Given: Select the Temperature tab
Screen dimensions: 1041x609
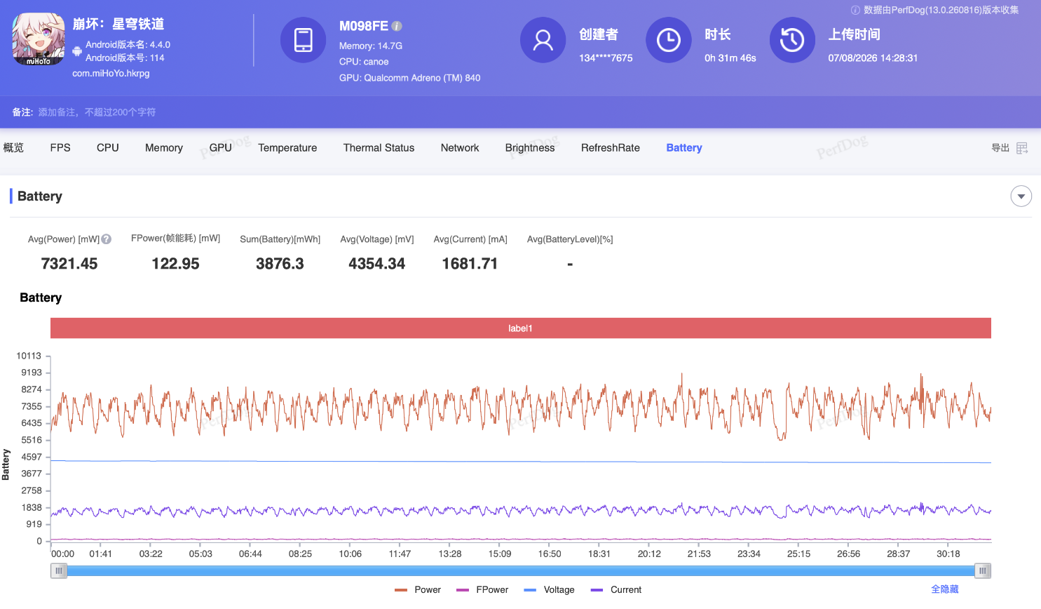Looking at the screenshot, I should tap(287, 148).
